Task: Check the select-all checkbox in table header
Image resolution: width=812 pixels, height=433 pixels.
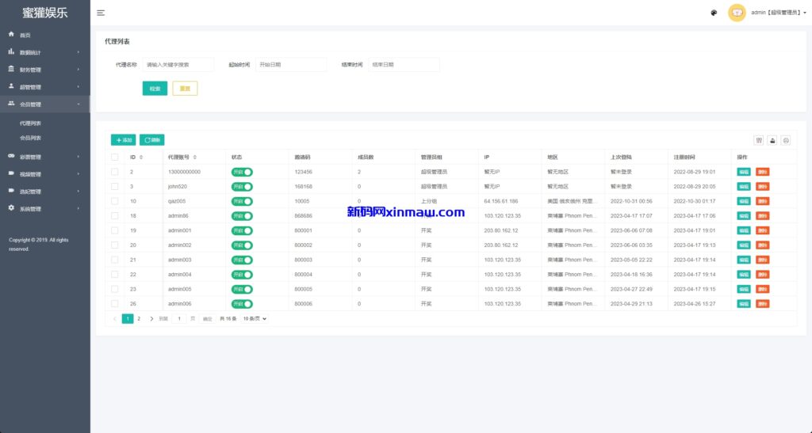Action: [115, 158]
